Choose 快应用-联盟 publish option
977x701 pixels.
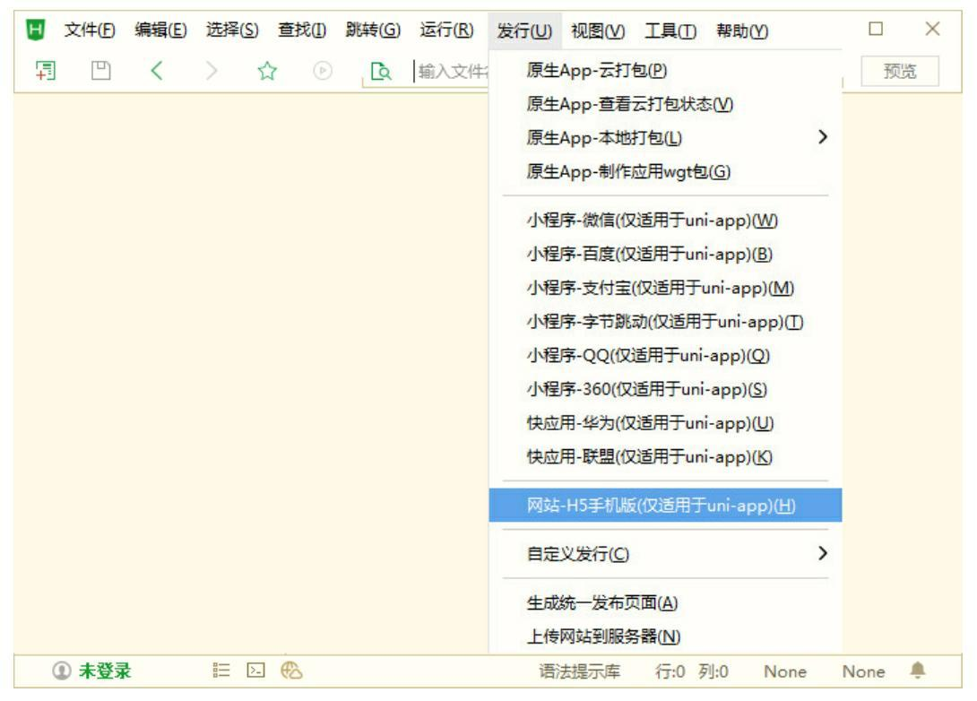click(x=665, y=457)
